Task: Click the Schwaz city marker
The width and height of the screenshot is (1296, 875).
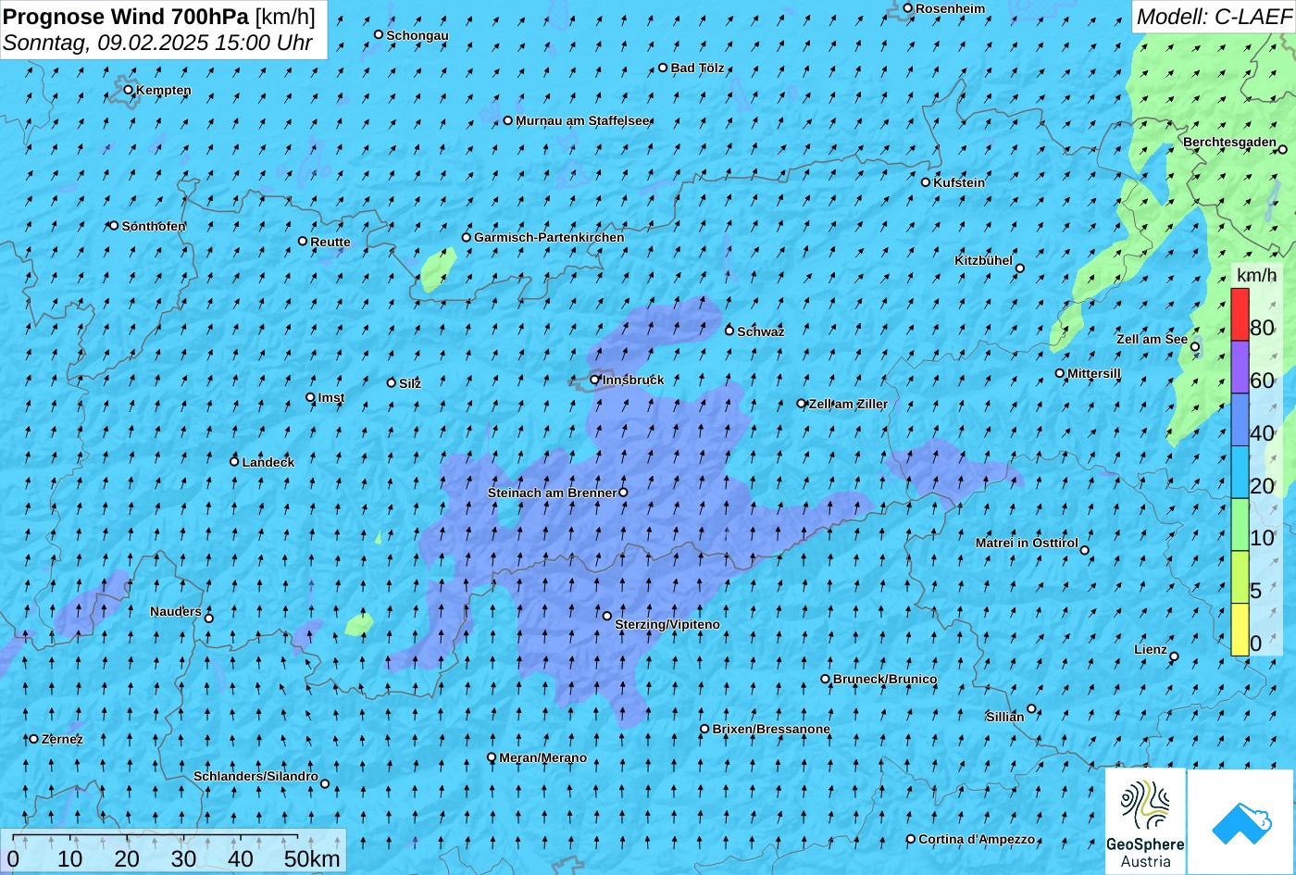Action: 729,331
